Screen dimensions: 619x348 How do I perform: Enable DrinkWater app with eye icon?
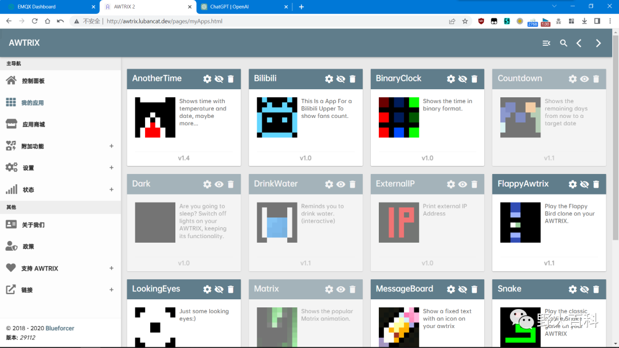tap(340, 184)
